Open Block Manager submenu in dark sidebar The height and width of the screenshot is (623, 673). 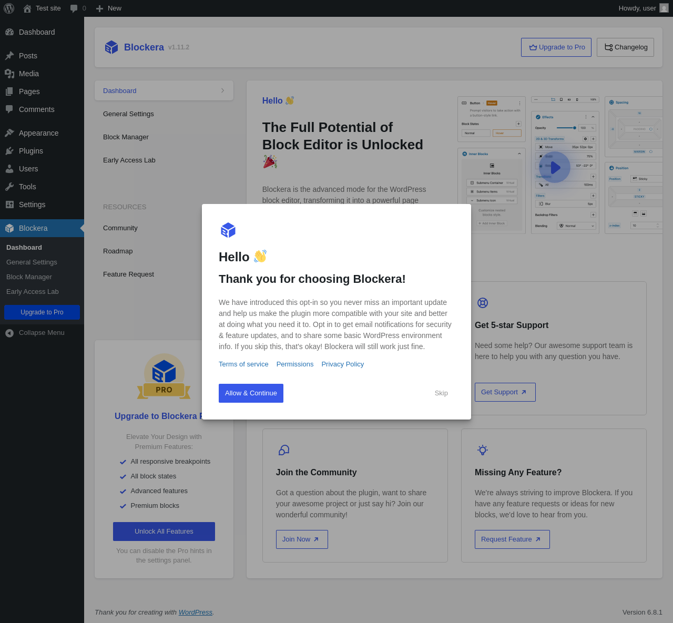pyautogui.click(x=29, y=277)
